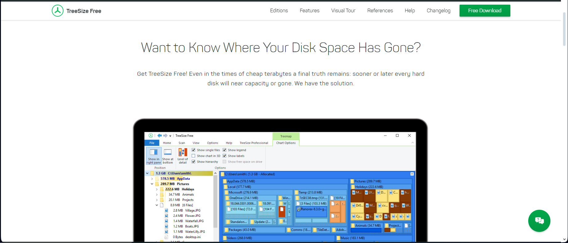
Task: Click the Videos folder icon in the treemap
Action: (225, 238)
